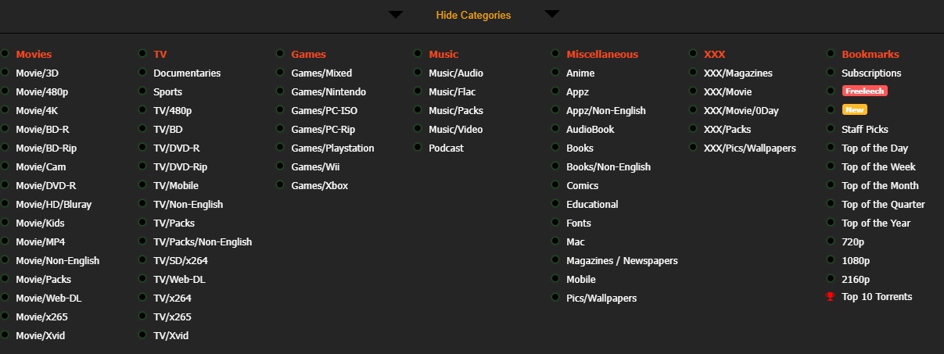
Task: Filter by 1080p resolution
Action: click(856, 261)
